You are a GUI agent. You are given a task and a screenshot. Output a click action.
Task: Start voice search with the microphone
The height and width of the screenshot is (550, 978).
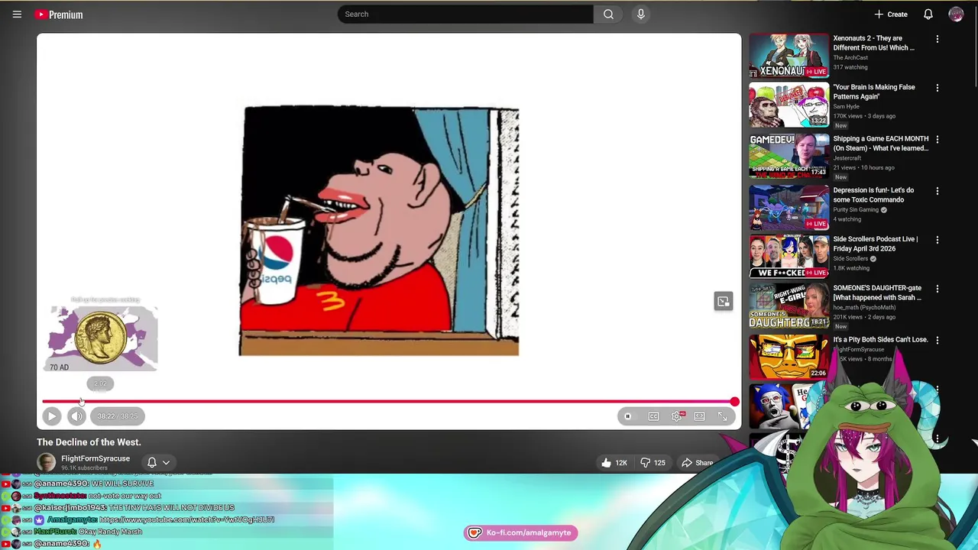pos(641,14)
